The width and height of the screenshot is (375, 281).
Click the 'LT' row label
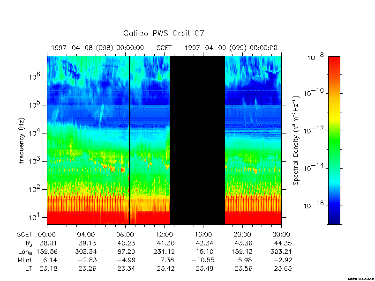pos(29,268)
